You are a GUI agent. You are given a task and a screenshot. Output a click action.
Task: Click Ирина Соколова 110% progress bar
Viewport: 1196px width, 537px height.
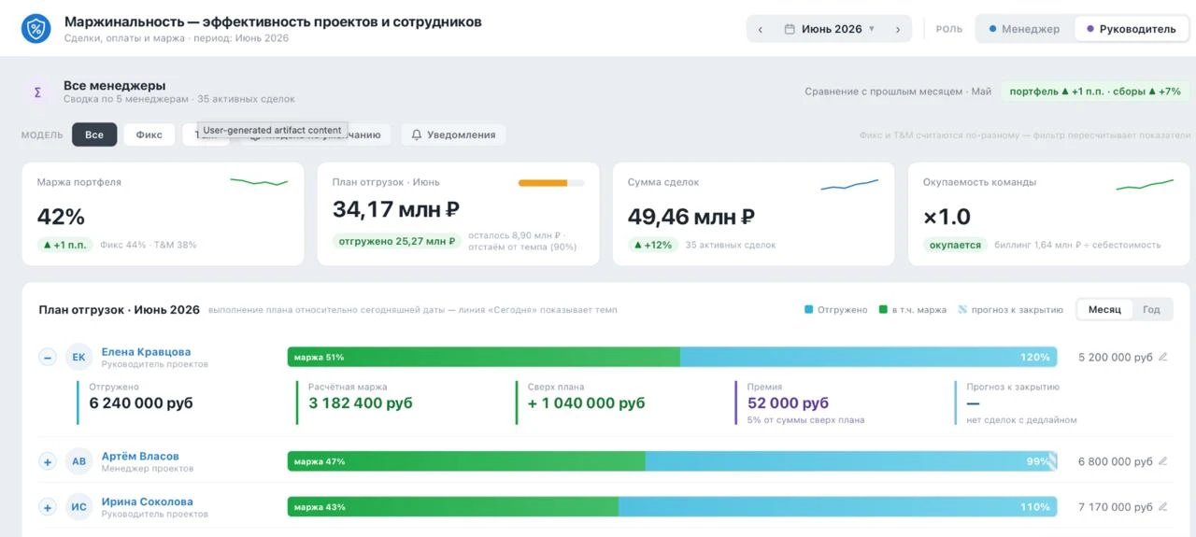(x=672, y=507)
